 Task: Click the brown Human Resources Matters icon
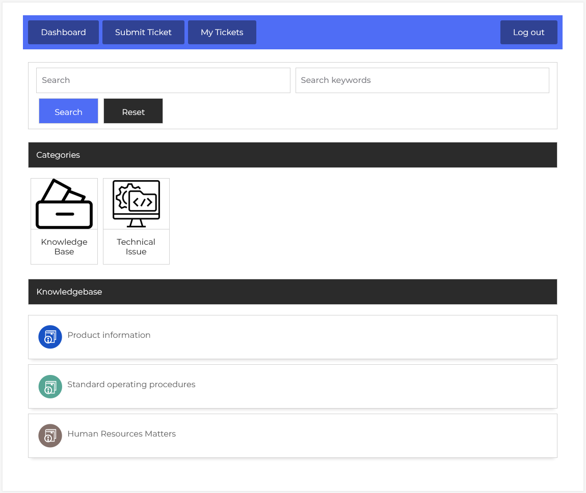click(x=50, y=436)
